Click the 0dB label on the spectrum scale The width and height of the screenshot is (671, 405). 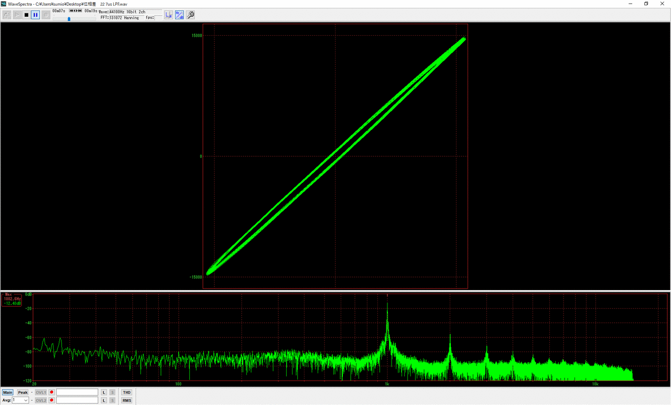click(x=28, y=294)
